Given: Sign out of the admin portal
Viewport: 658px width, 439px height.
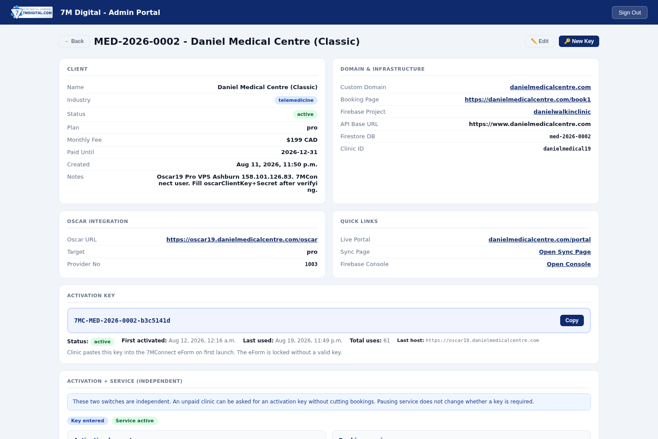Looking at the screenshot, I should click(629, 12).
